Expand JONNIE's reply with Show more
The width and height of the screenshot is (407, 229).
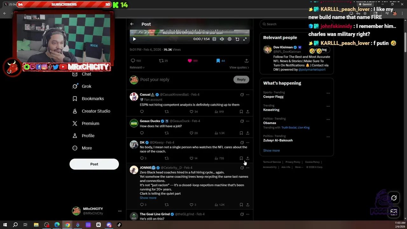(x=148, y=198)
